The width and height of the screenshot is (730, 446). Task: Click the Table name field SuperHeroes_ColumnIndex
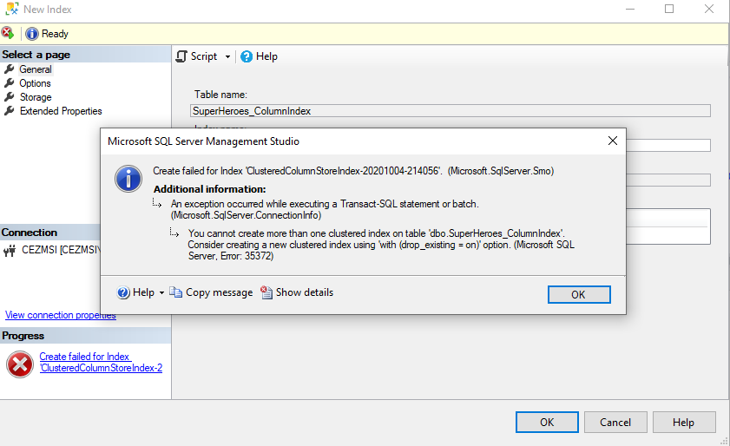[450, 111]
